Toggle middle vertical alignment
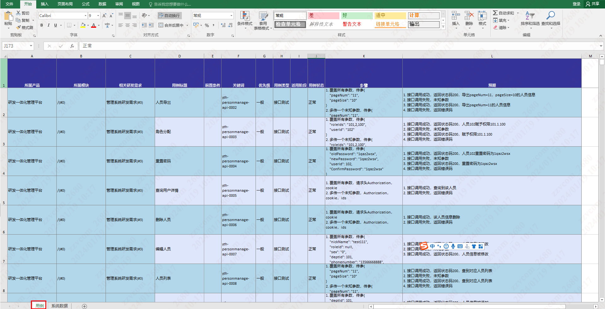 click(x=128, y=15)
